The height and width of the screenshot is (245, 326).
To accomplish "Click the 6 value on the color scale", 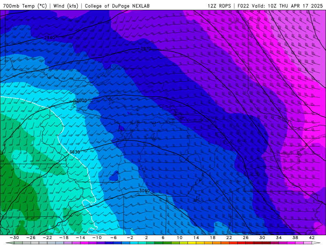I will pyautogui.click(x=163, y=238).
